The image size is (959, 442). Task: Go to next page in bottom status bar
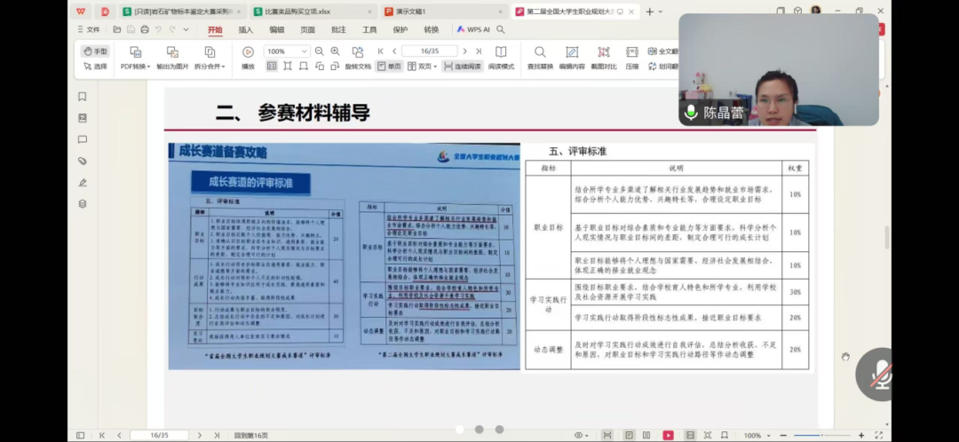[198, 435]
